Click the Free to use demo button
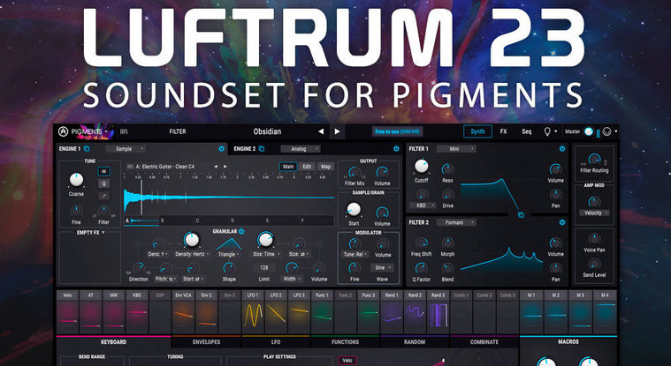Image resolution: width=671 pixels, height=366 pixels. pyautogui.click(x=397, y=131)
